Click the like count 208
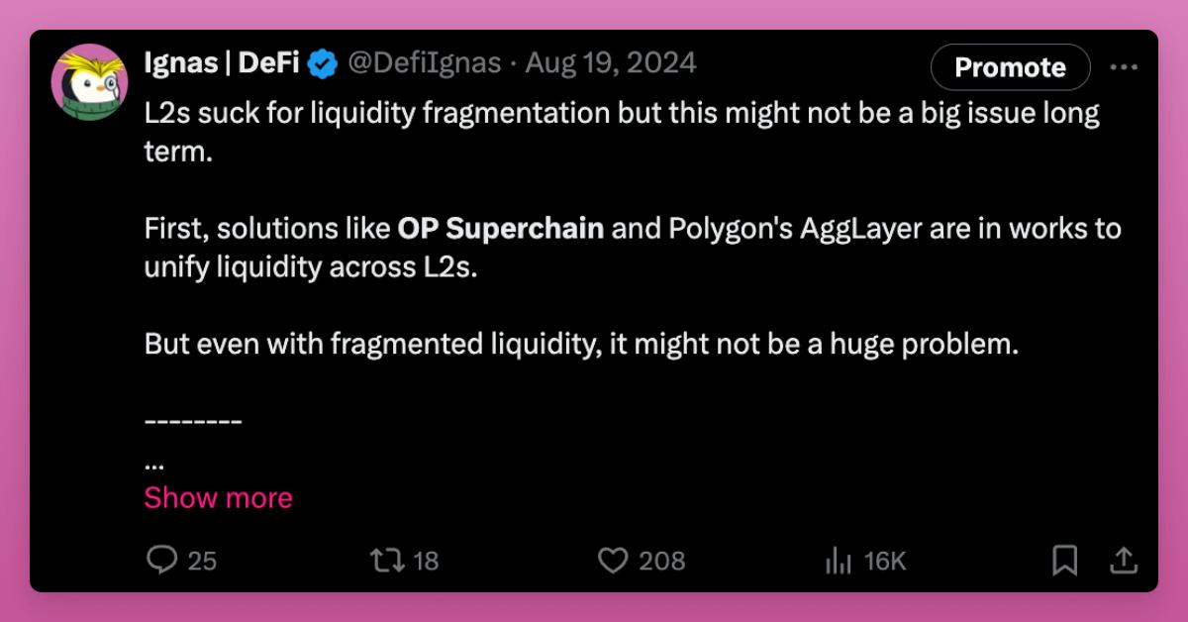1188x622 pixels. (x=662, y=562)
